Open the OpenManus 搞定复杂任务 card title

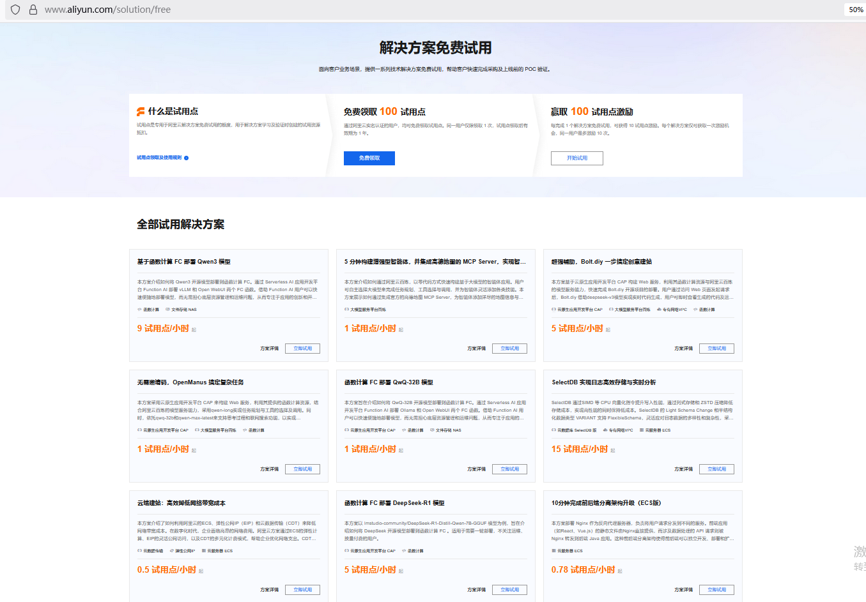pyautogui.click(x=190, y=382)
